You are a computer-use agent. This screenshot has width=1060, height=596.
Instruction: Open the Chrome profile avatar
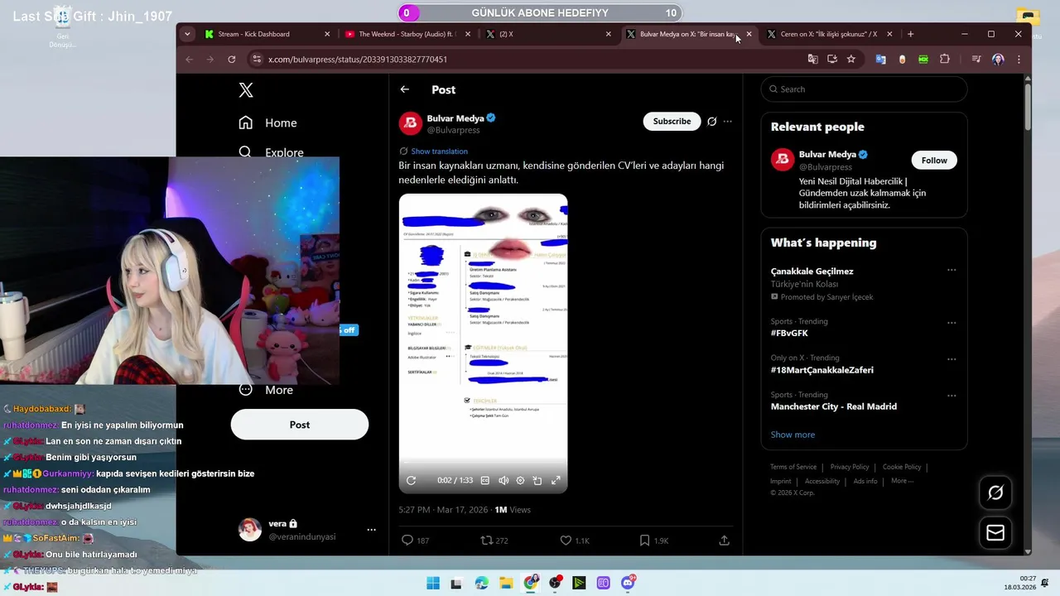coord(998,60)
